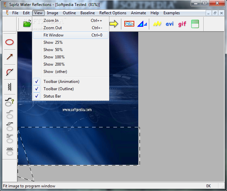The image size is (227, 191).
Task: Select Show 100% zoom option
Action: (71, 57)
